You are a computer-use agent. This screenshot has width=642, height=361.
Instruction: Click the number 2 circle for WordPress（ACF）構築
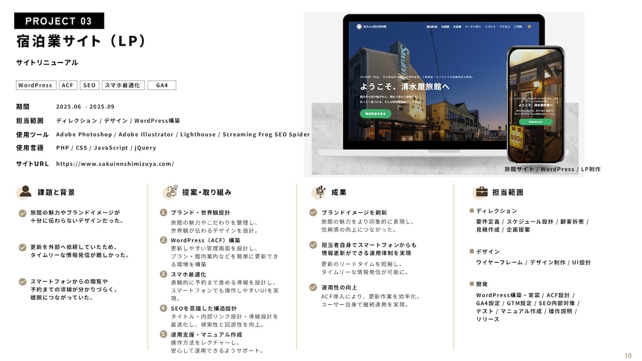164,240
